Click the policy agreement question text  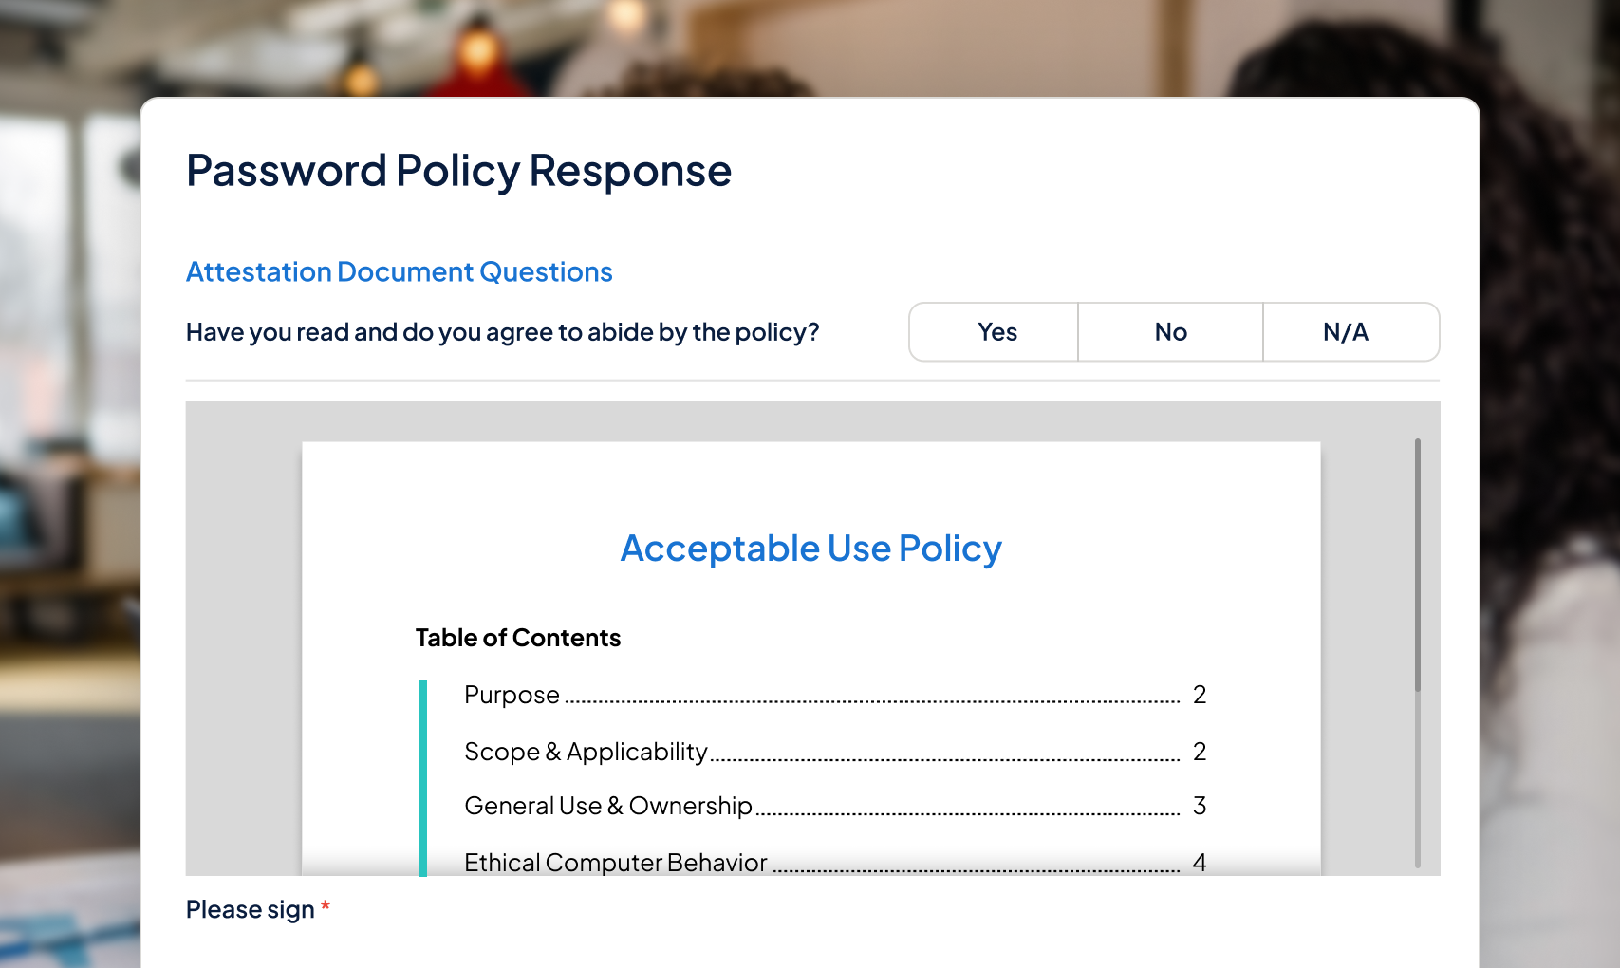point(502,333)
